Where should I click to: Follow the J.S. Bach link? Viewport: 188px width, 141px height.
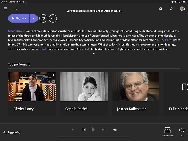[x=166, y=40]
